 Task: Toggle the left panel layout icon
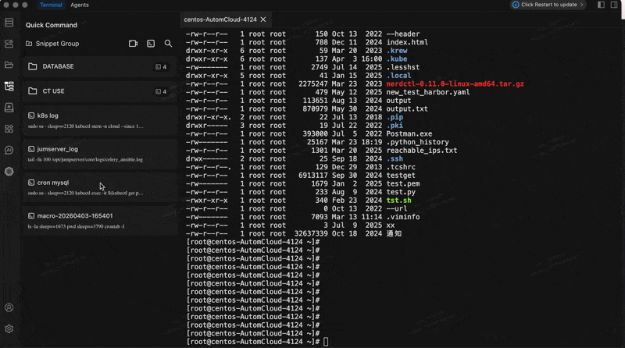(x=601, y=5)
